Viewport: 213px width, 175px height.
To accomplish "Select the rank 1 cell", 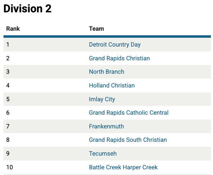I will (8, 44).
